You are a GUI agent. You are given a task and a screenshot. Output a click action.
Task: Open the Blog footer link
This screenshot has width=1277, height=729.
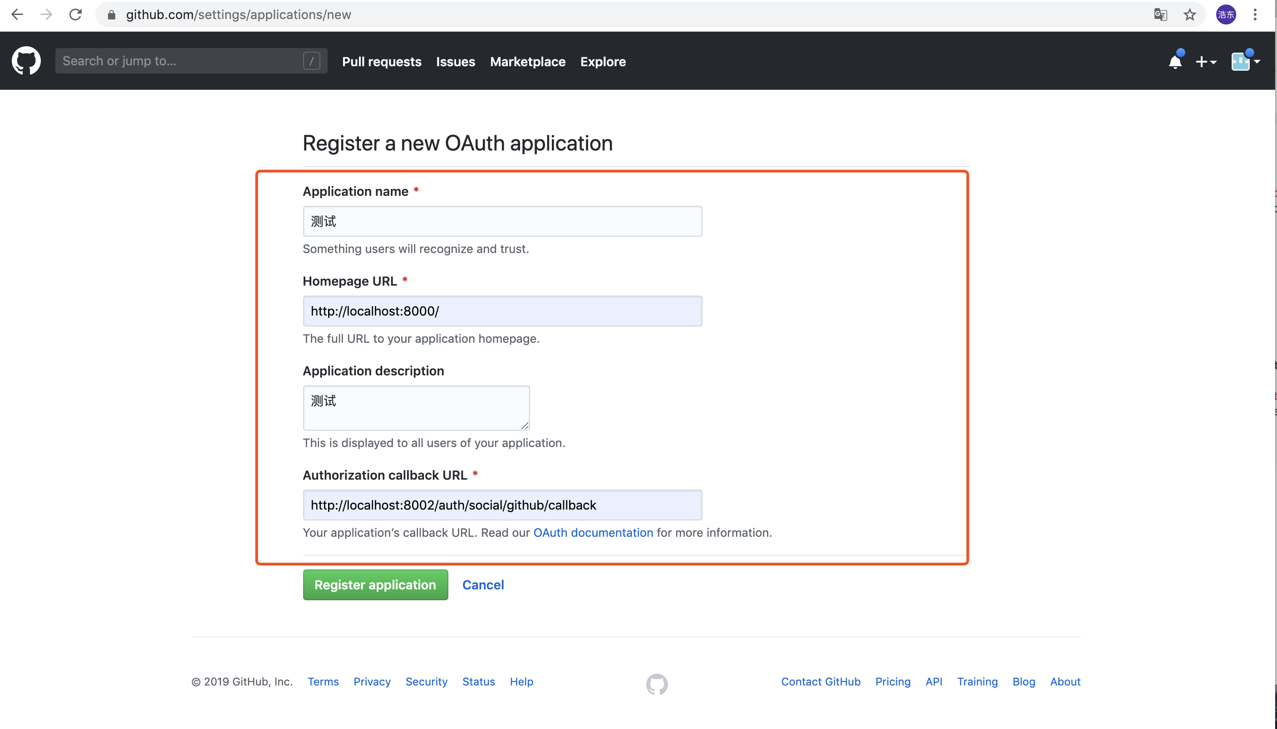[x=1023, y=681]
